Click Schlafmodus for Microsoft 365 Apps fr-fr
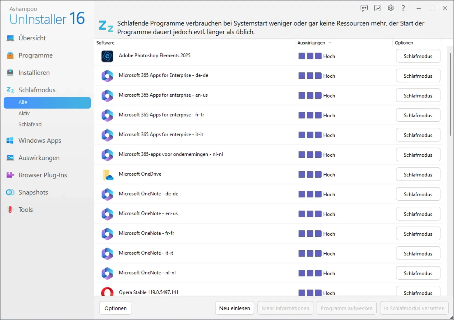Viewport: 454px width, 320px height. (x=418, y=115)
